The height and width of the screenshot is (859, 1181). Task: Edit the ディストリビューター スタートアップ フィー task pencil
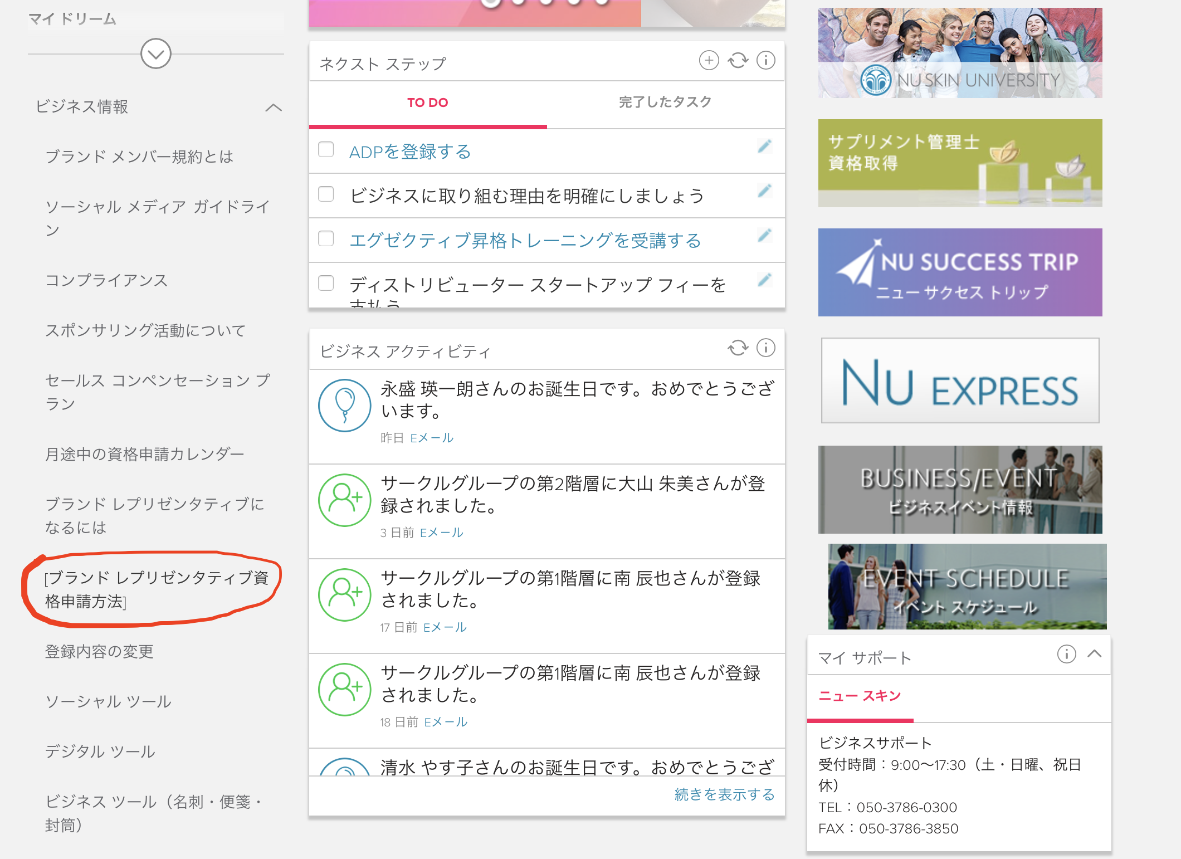click(x=764, y=280)
